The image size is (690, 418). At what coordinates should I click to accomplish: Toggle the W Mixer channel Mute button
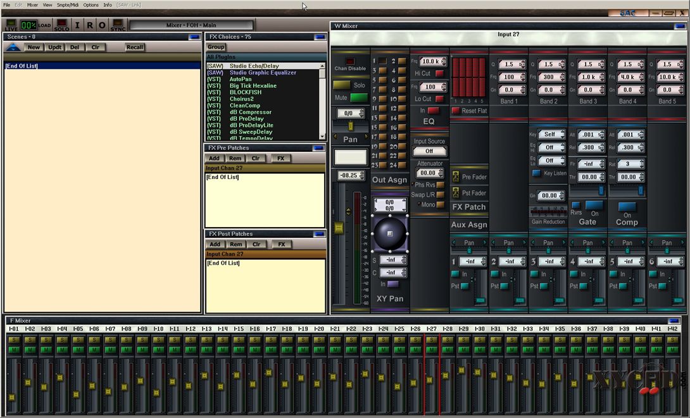click(x=359, y=97)
